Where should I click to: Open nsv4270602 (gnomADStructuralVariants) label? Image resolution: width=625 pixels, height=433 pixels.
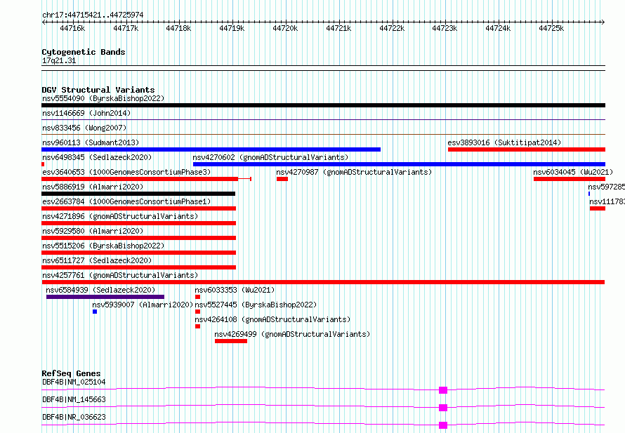(x=270, y=157)
